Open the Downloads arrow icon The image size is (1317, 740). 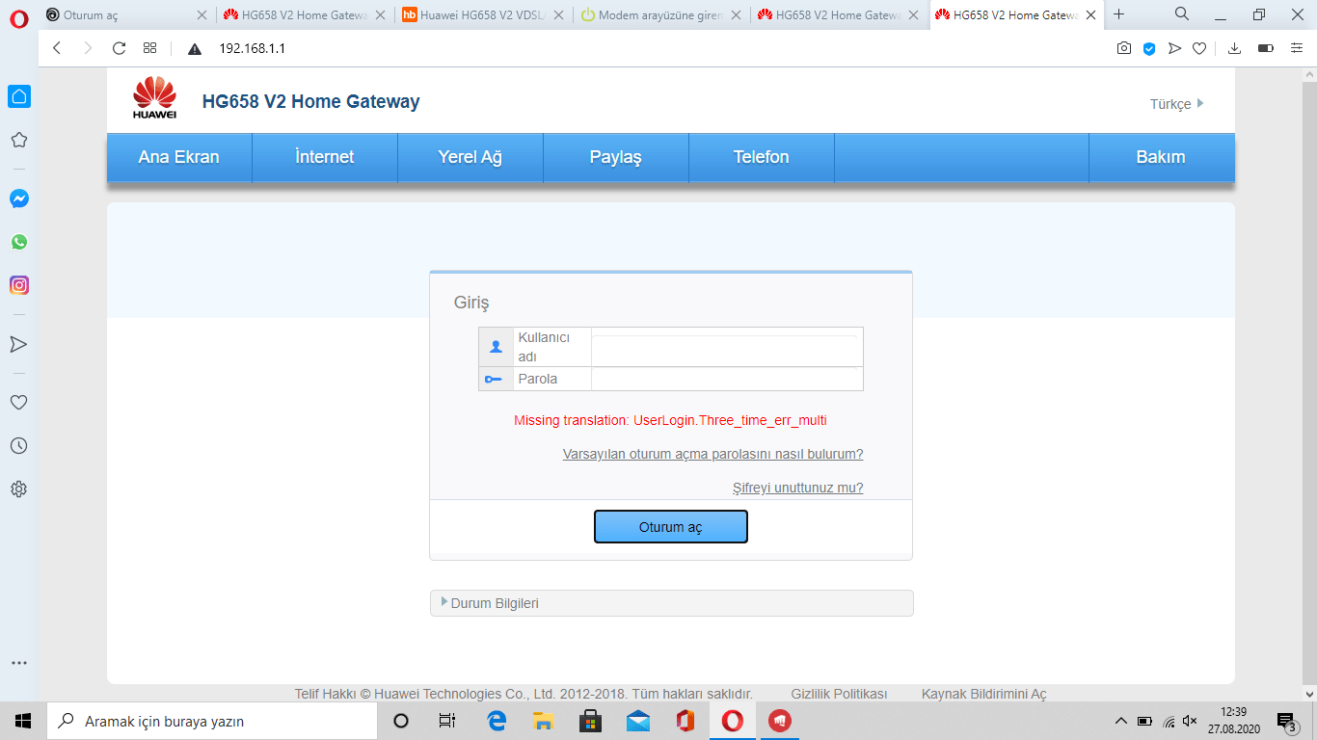click(1234, 48)
